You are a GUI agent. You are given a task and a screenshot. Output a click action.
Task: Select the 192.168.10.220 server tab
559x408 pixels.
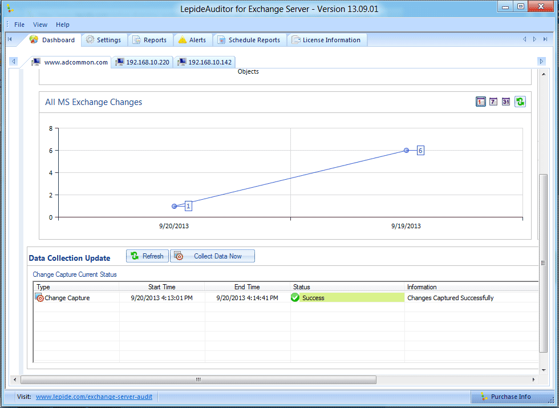[x=143, y=62]
